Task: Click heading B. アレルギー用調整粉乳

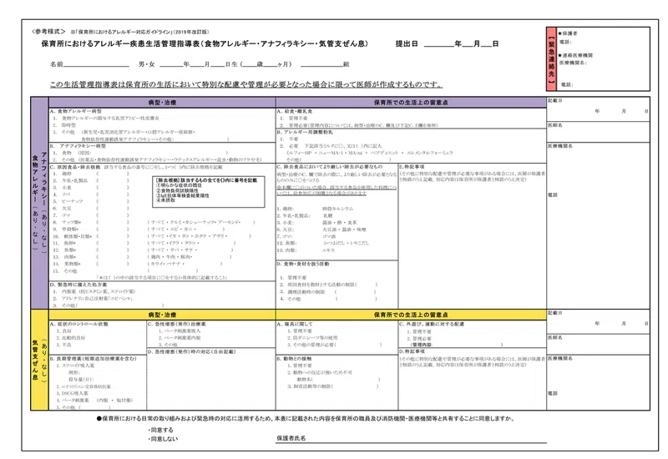Action: pyautogui.click(x=305, y=132)
